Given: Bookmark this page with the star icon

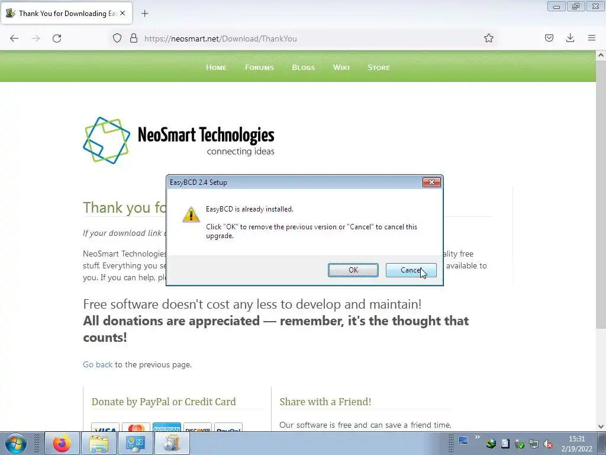Looking at the screenshot, I should [x=488, y=38].
